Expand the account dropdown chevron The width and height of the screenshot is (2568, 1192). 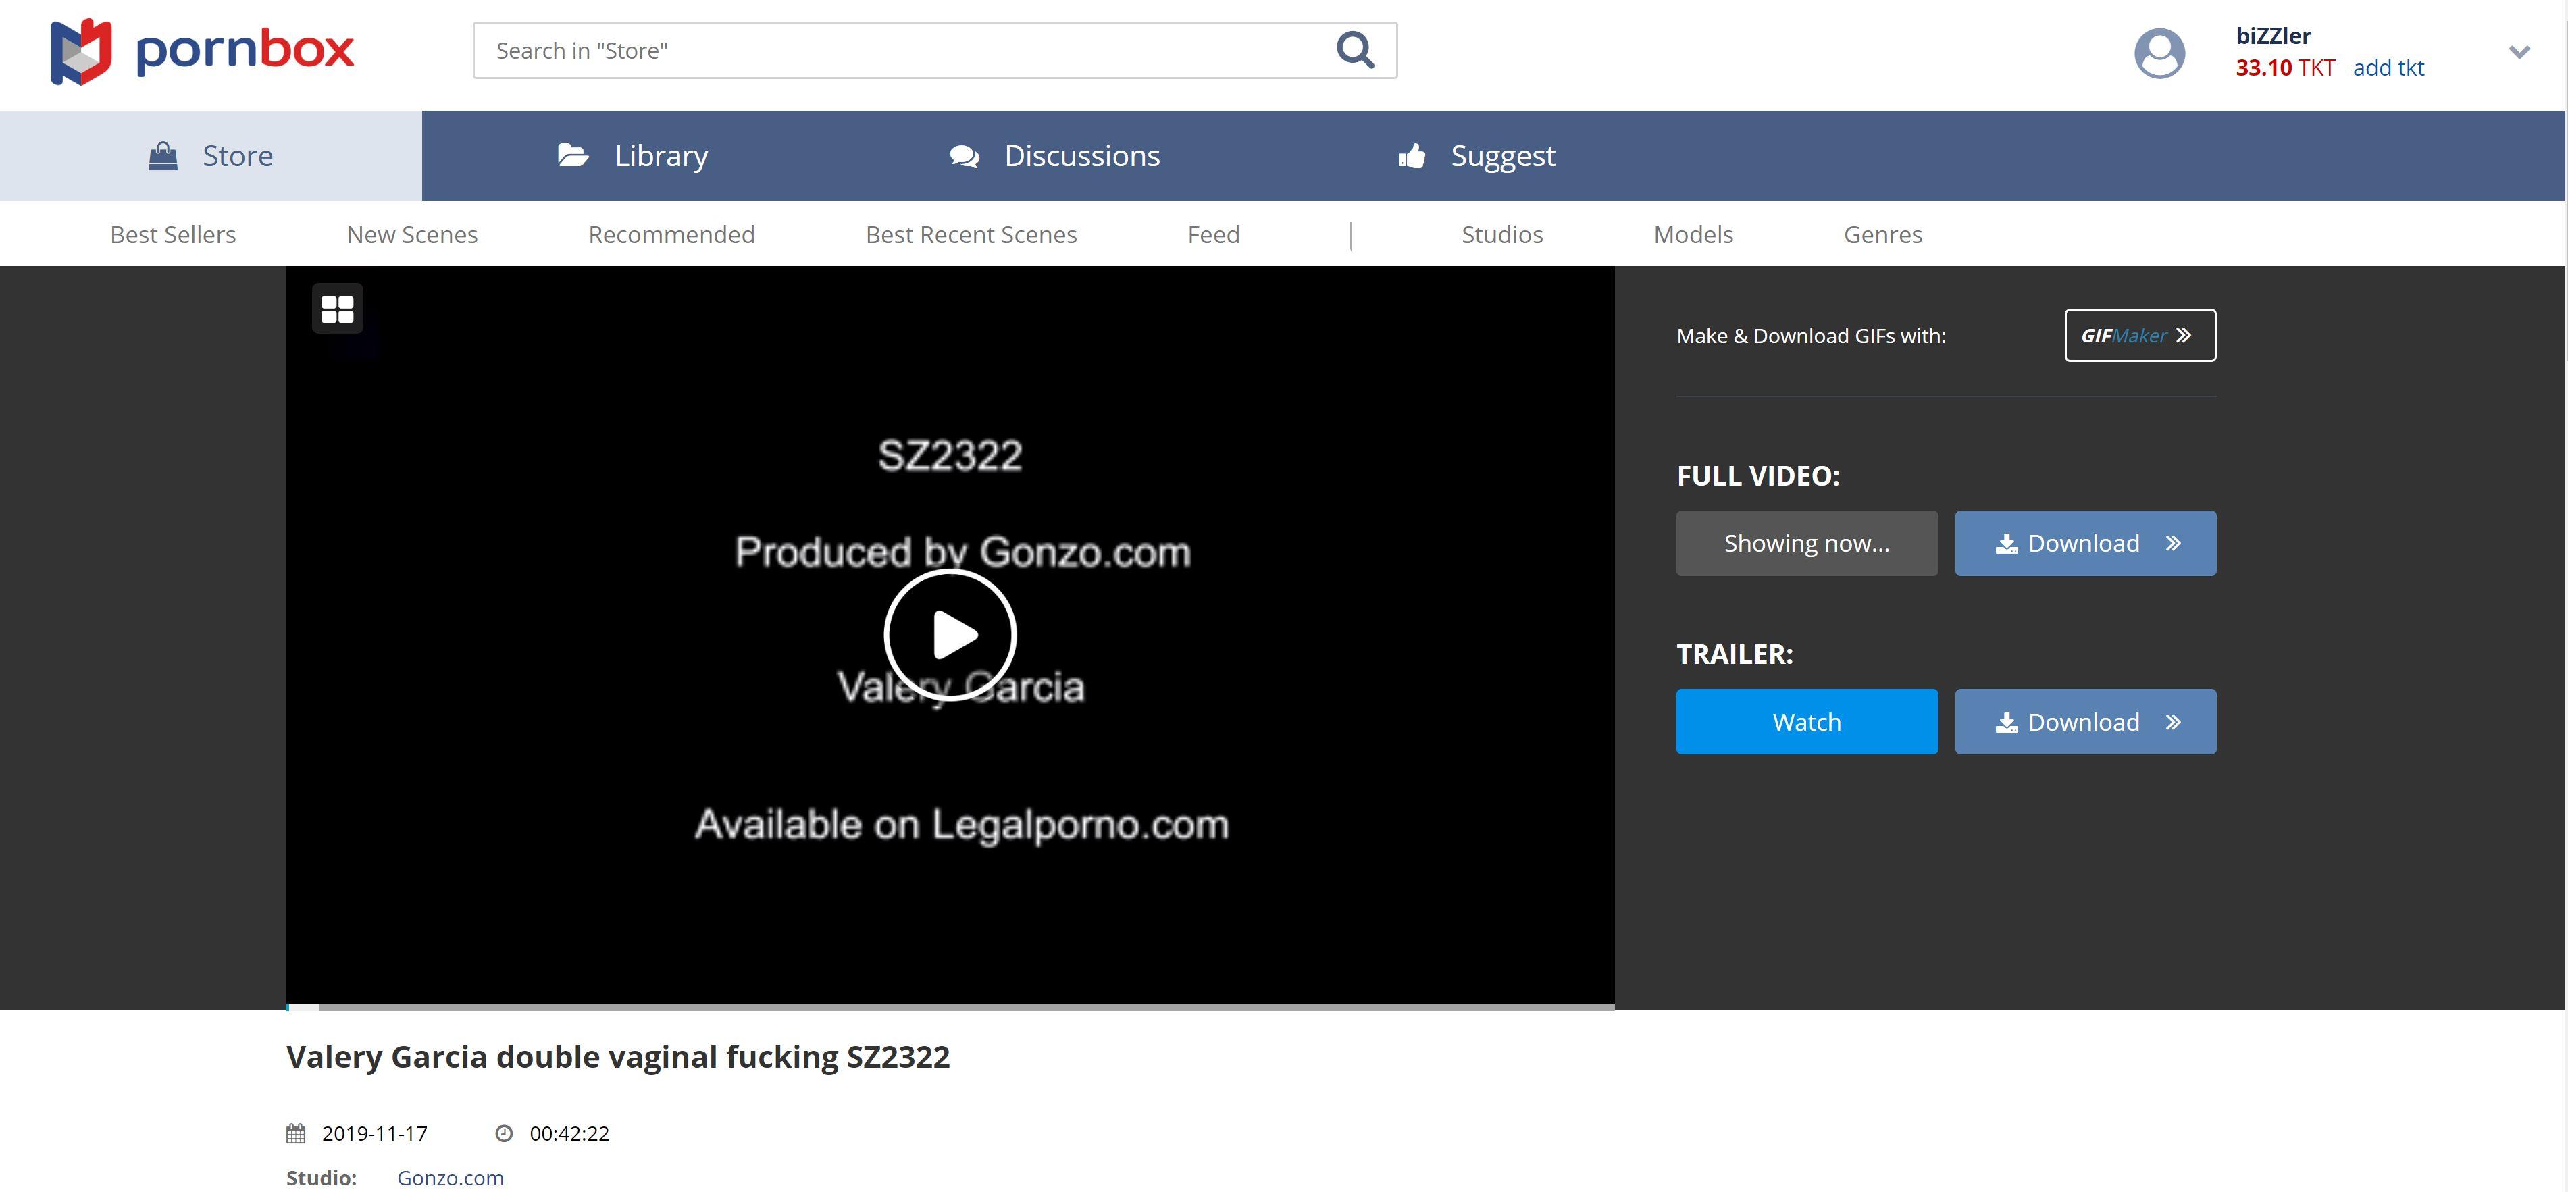click(2519, 52)
